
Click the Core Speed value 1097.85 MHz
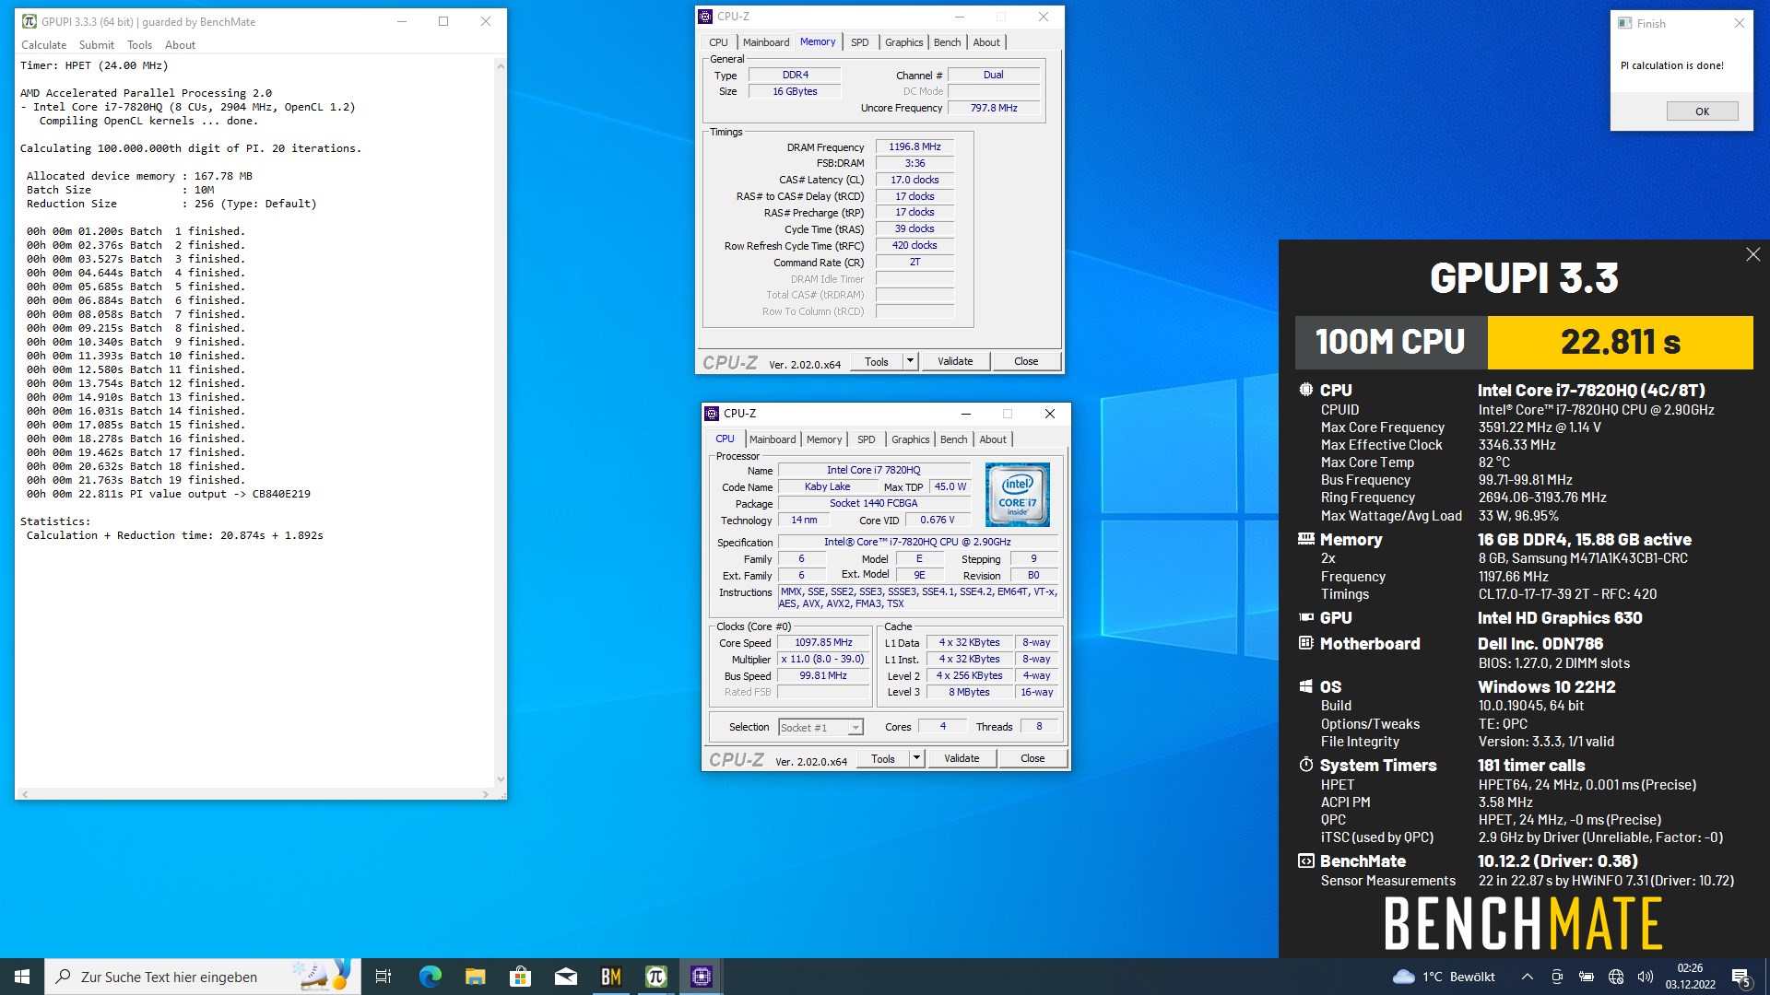tap(823, 642)
